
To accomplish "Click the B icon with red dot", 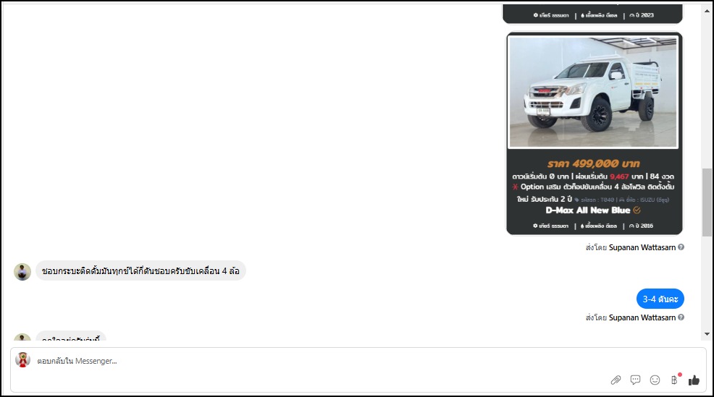I will point(676,379).
